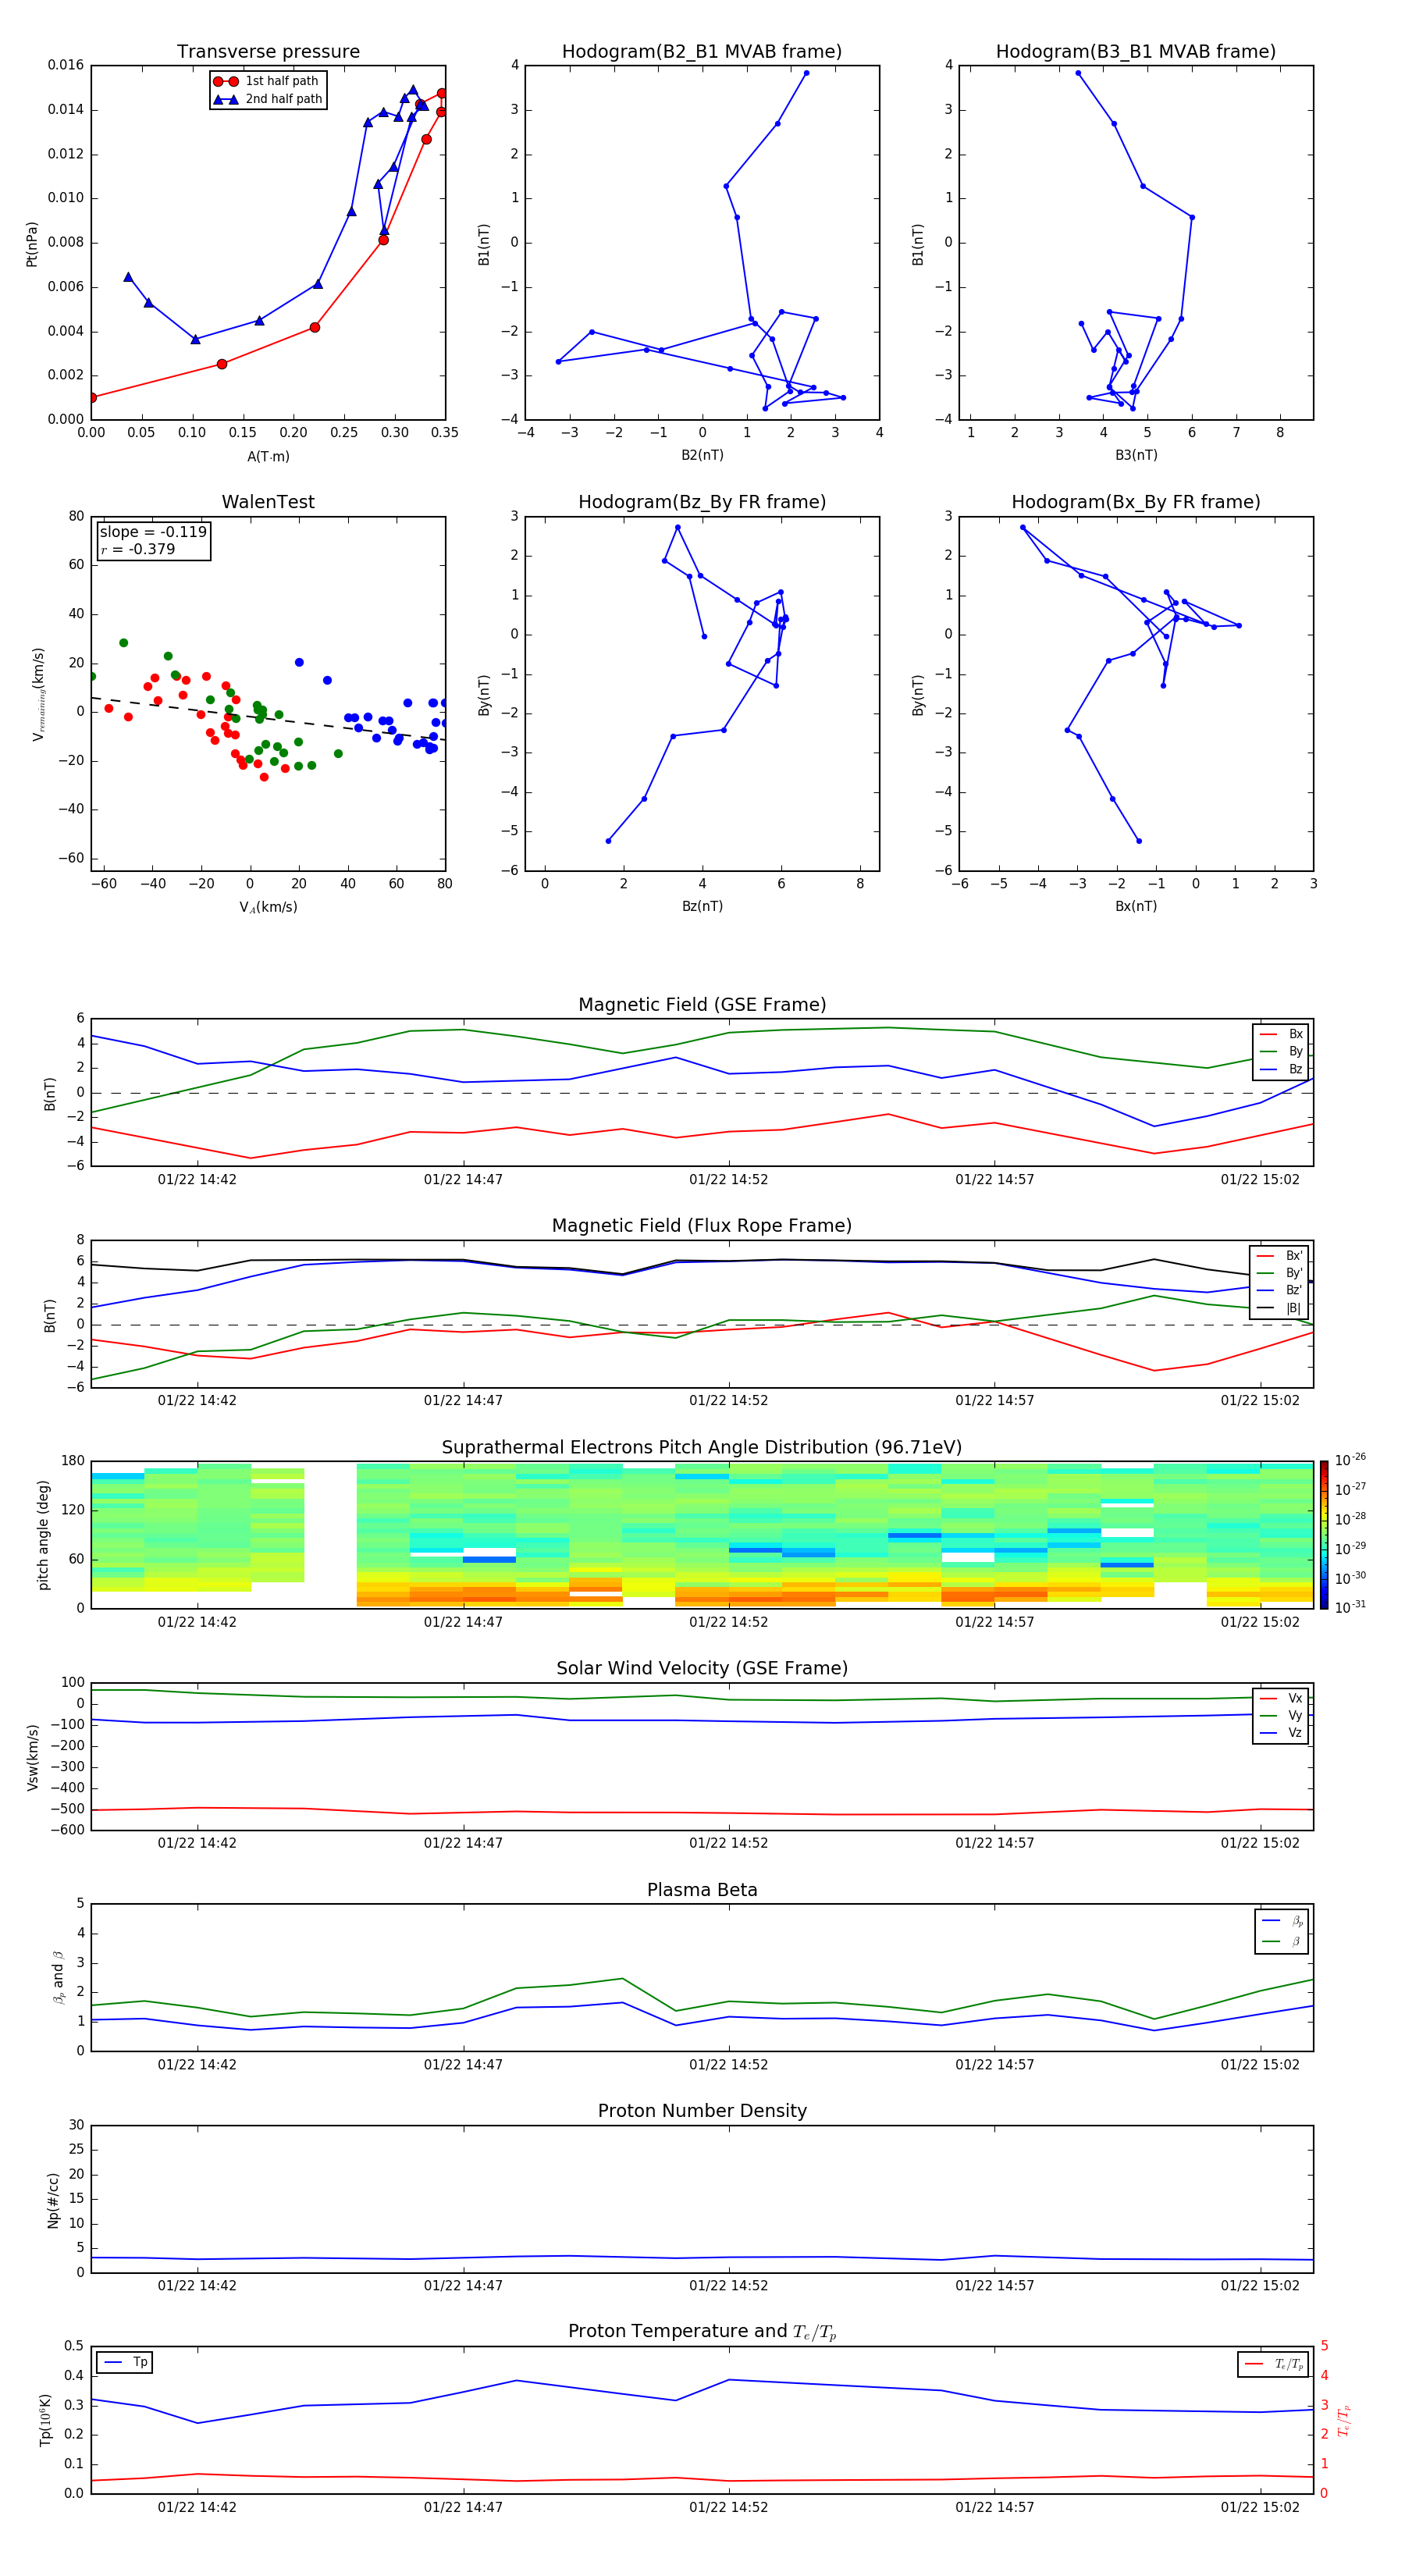The image size is (1405, 2576).
Task: Click the "Transverse pressure" plot title
Action: coord(268,52)
